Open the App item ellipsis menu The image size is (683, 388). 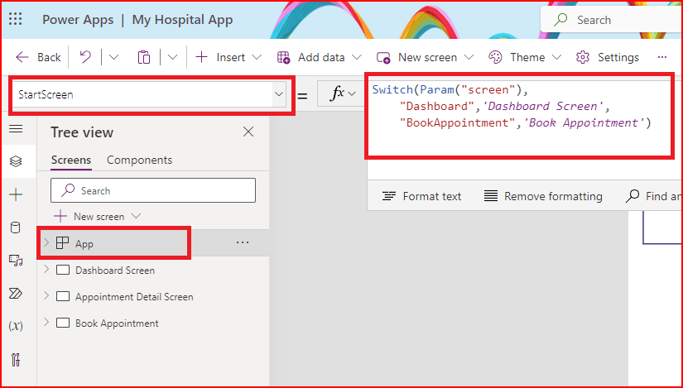pyautogui.click(x=243, y=243)
